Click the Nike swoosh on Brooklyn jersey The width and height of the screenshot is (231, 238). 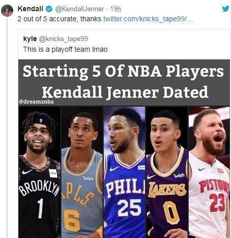pos(27,172)
